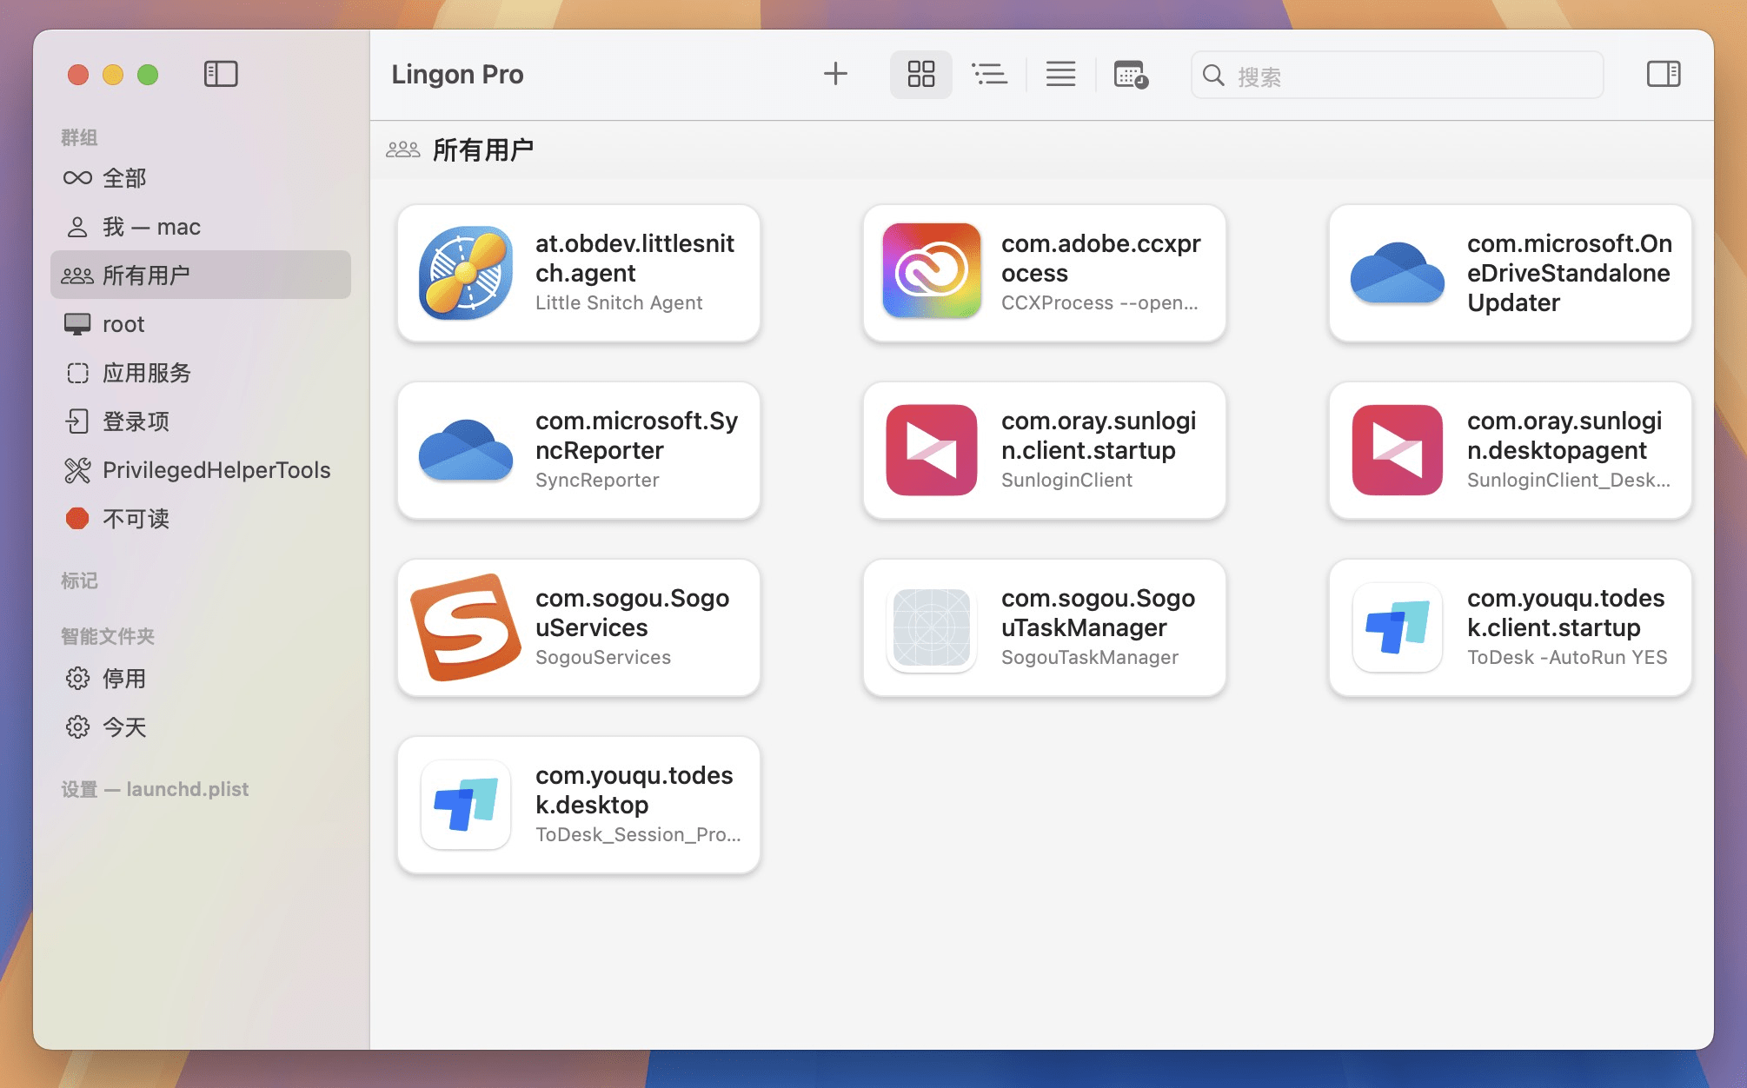
Task: Open the 今天 smart folder
Action: pos(125,727)
